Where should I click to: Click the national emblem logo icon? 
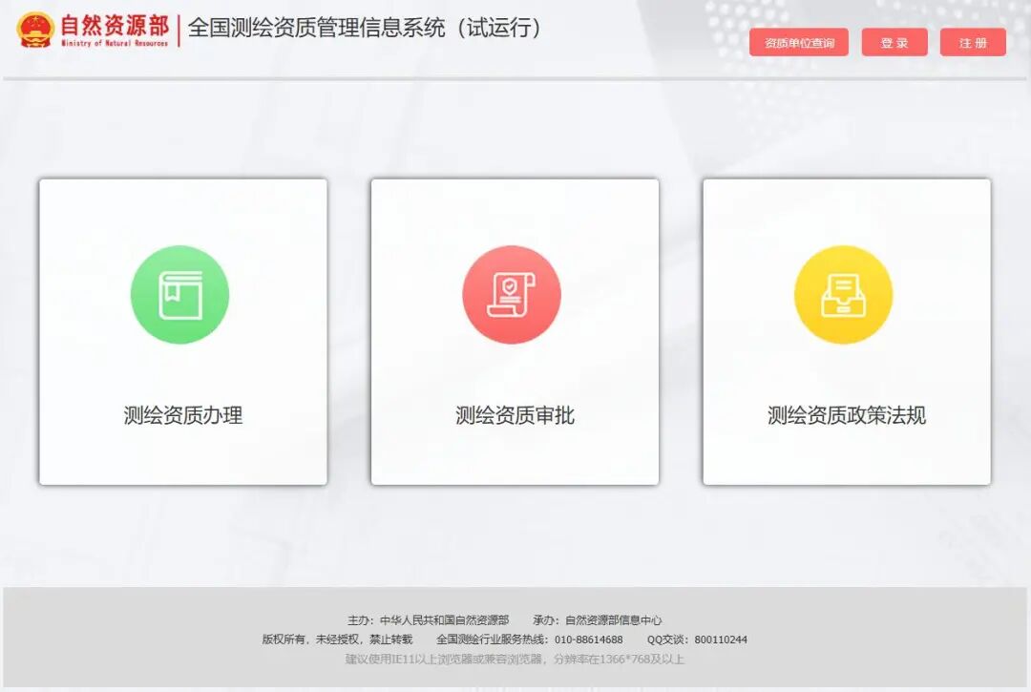pyautogui.click(x=35, y=30)
